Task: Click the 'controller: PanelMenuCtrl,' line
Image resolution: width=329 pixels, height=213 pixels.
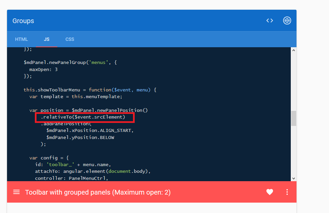Action: (72, 178)
